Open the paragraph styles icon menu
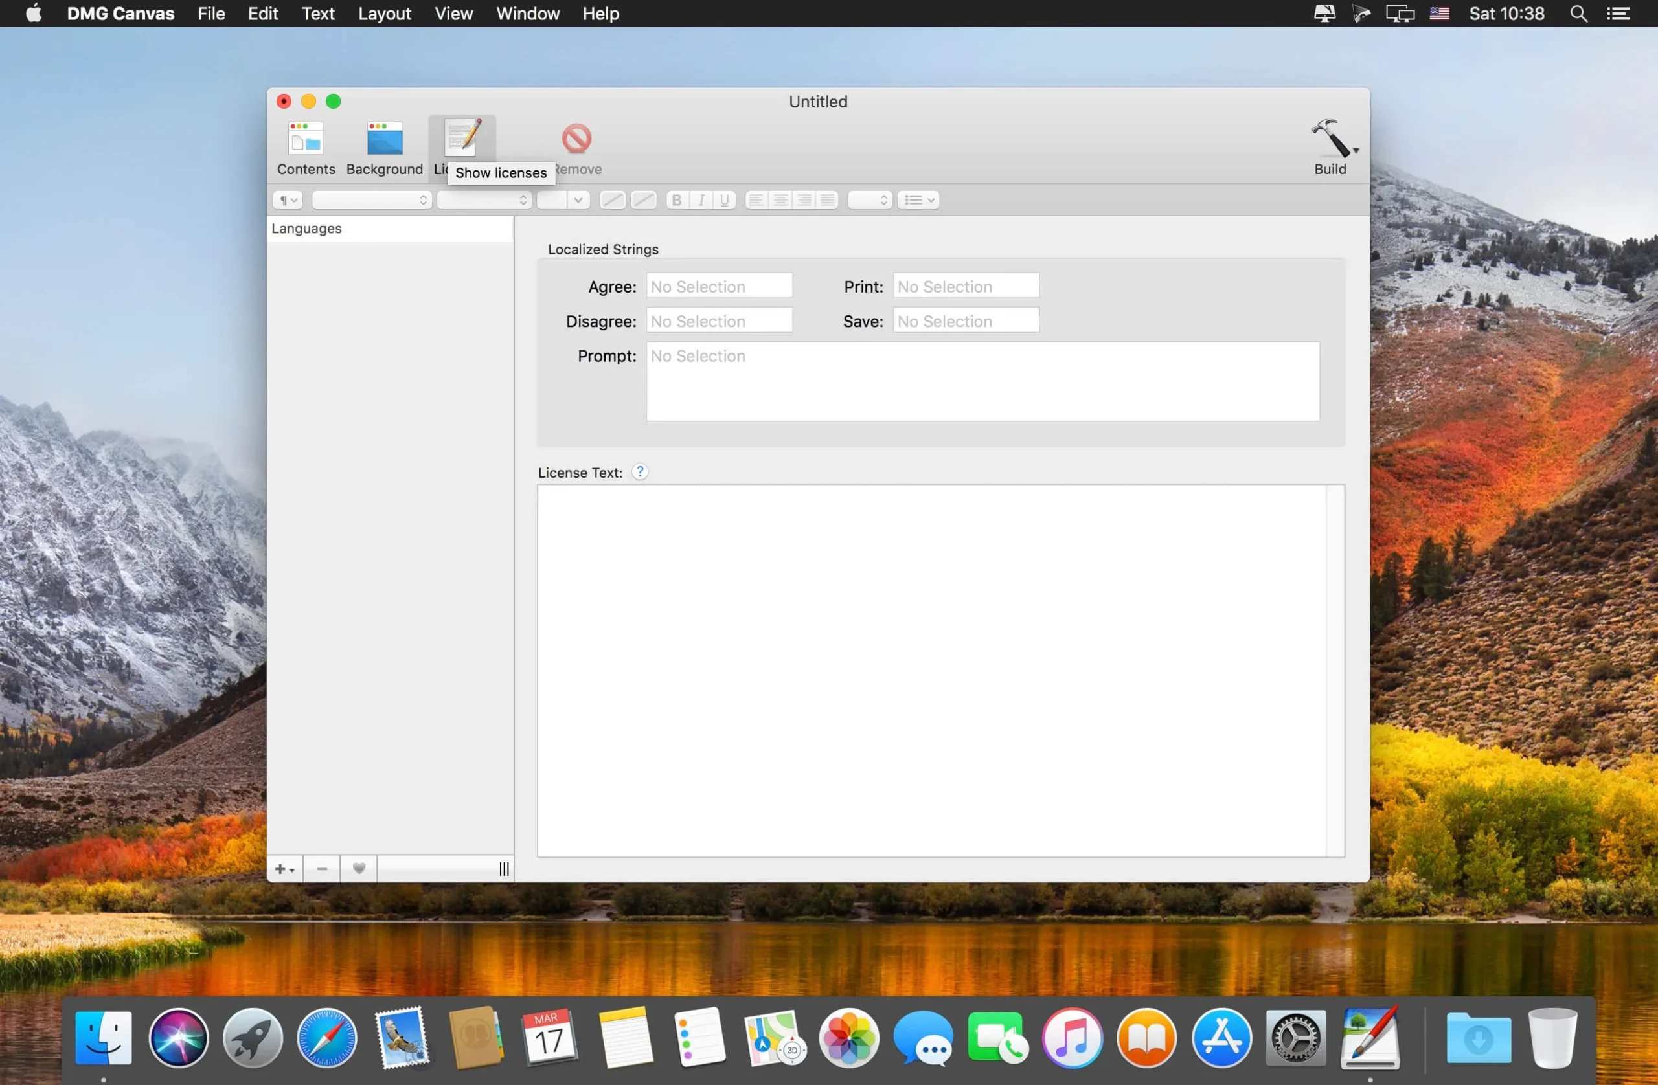The height and width of the screenshot is (1085, 1658). pos(286,200)
